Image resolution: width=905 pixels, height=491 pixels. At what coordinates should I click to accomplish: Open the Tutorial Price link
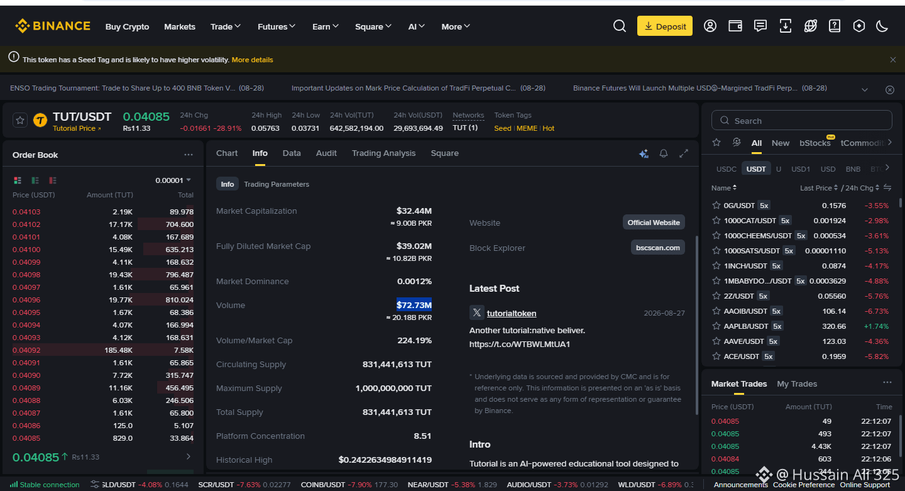click(76, 128)
